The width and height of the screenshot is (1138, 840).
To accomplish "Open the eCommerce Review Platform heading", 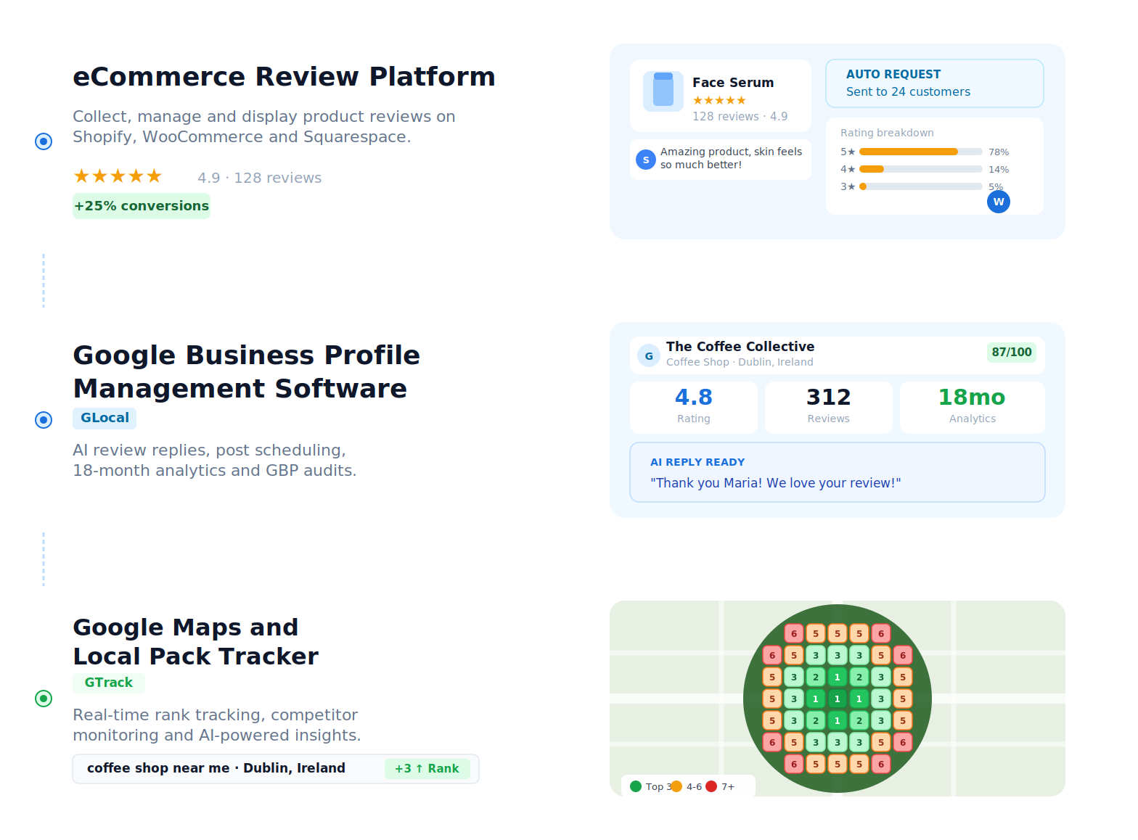I will 284,76.
